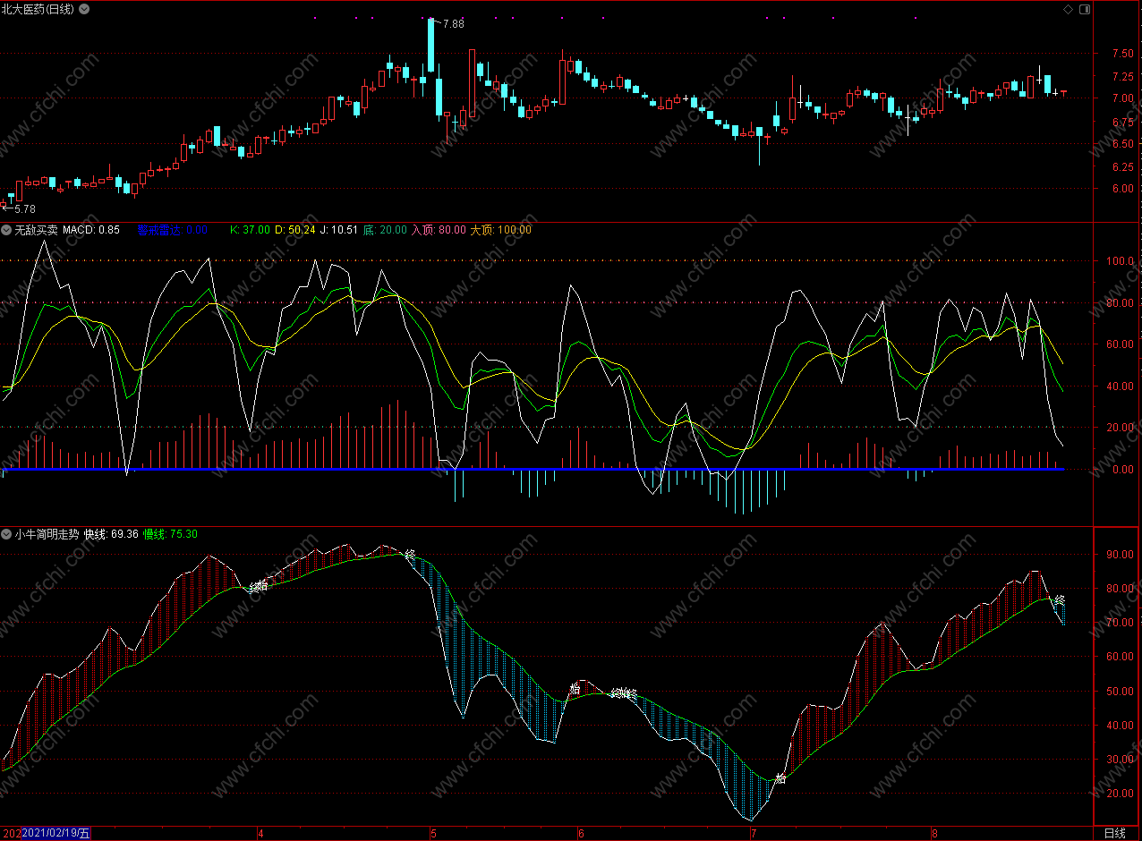Viewport: 1142px width, 841px height.
Task: Click the green K: 37.00 value
Action: pos(250,230)
